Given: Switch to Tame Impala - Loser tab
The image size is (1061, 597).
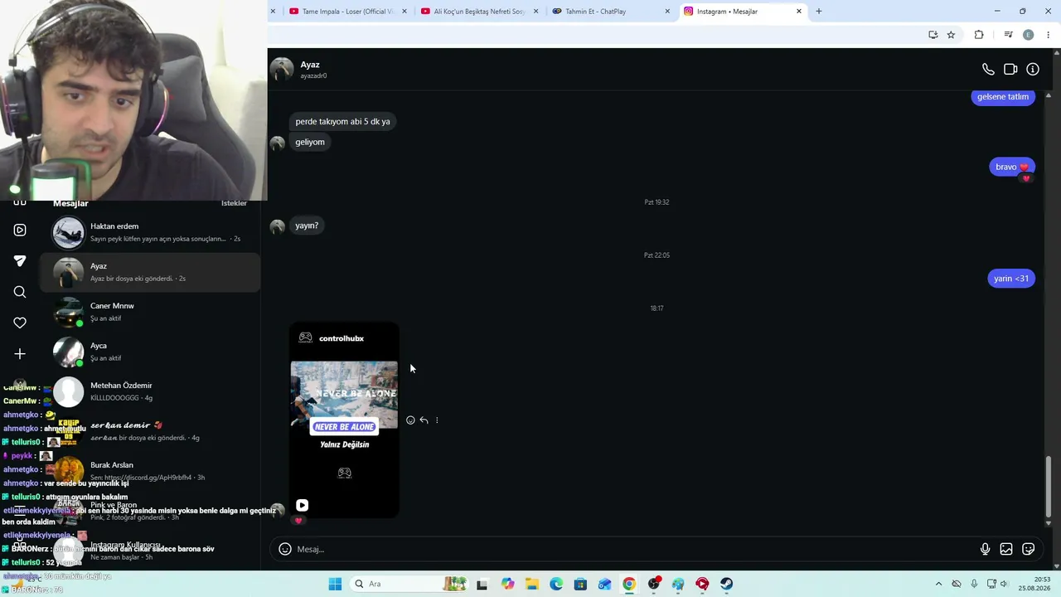Looking at the screenshot, I should pyautogui.click(x=347, y=12).
